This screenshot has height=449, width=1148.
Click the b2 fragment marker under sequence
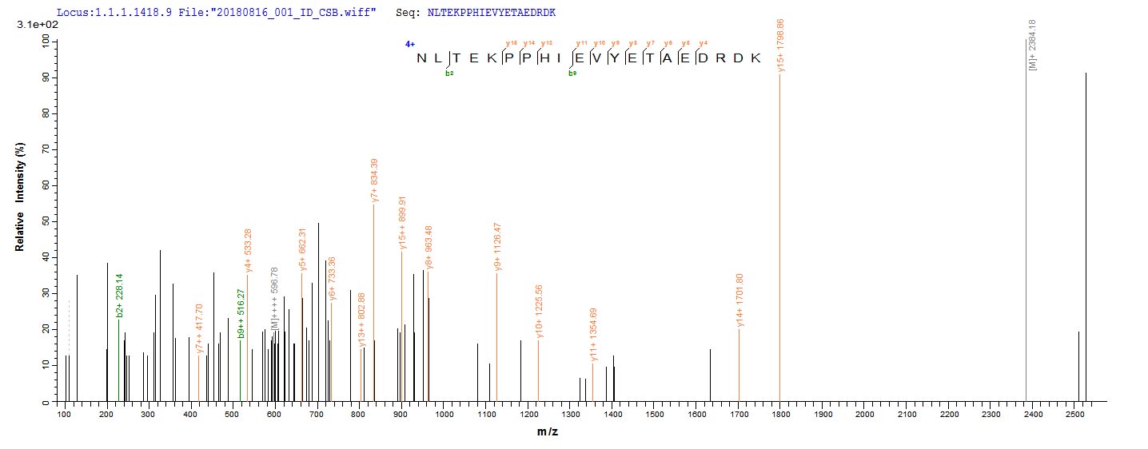point(450,73)
